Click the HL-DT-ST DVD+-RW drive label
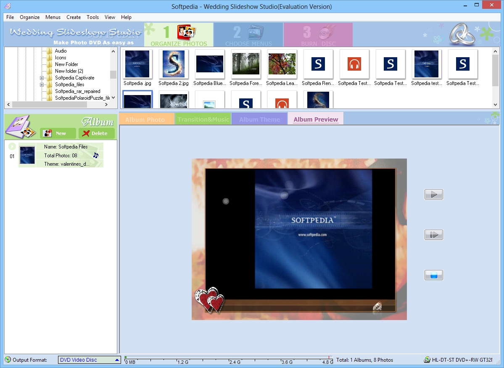This screenshot has width=504, height=368. pos(462,360)
